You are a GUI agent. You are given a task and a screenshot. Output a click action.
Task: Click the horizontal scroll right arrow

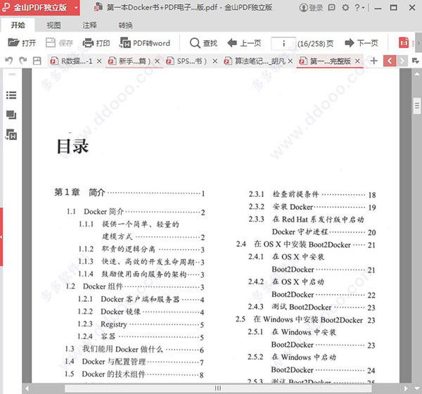pyautogui.click(x=406, y=388)
